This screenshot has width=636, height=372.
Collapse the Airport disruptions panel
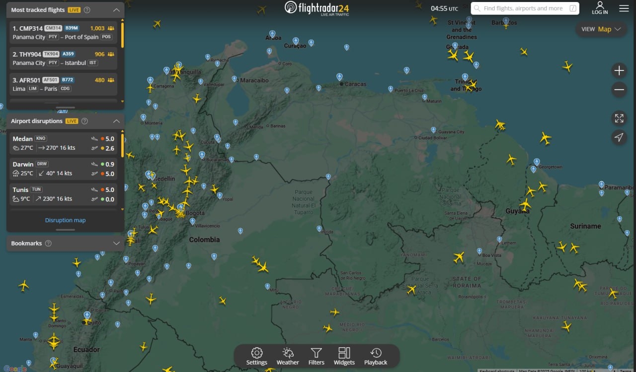(x=116, y=121)
